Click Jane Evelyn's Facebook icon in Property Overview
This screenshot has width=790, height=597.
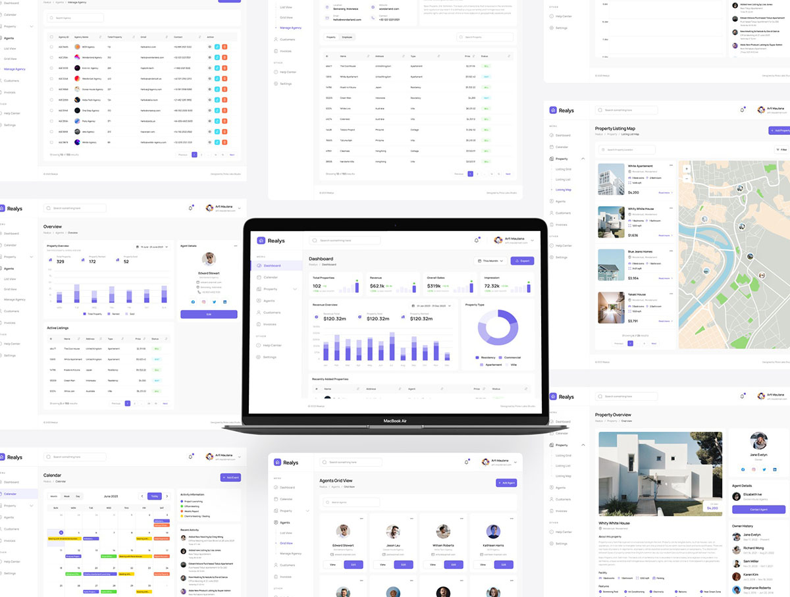743,469
